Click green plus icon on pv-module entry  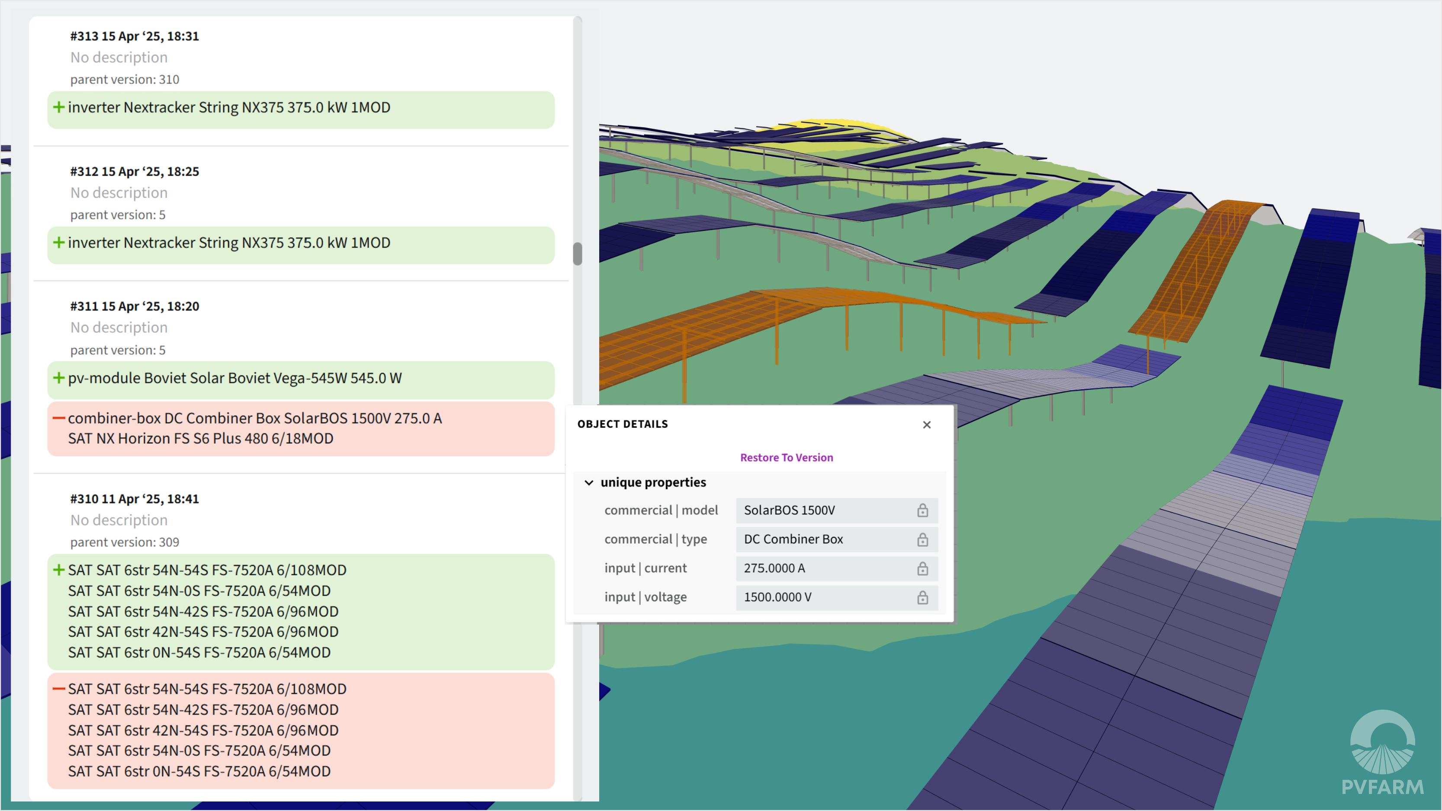point(58,378)
